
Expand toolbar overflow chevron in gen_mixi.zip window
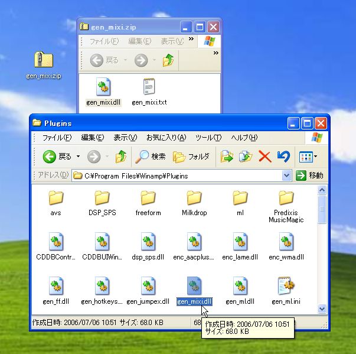point(216,53)
